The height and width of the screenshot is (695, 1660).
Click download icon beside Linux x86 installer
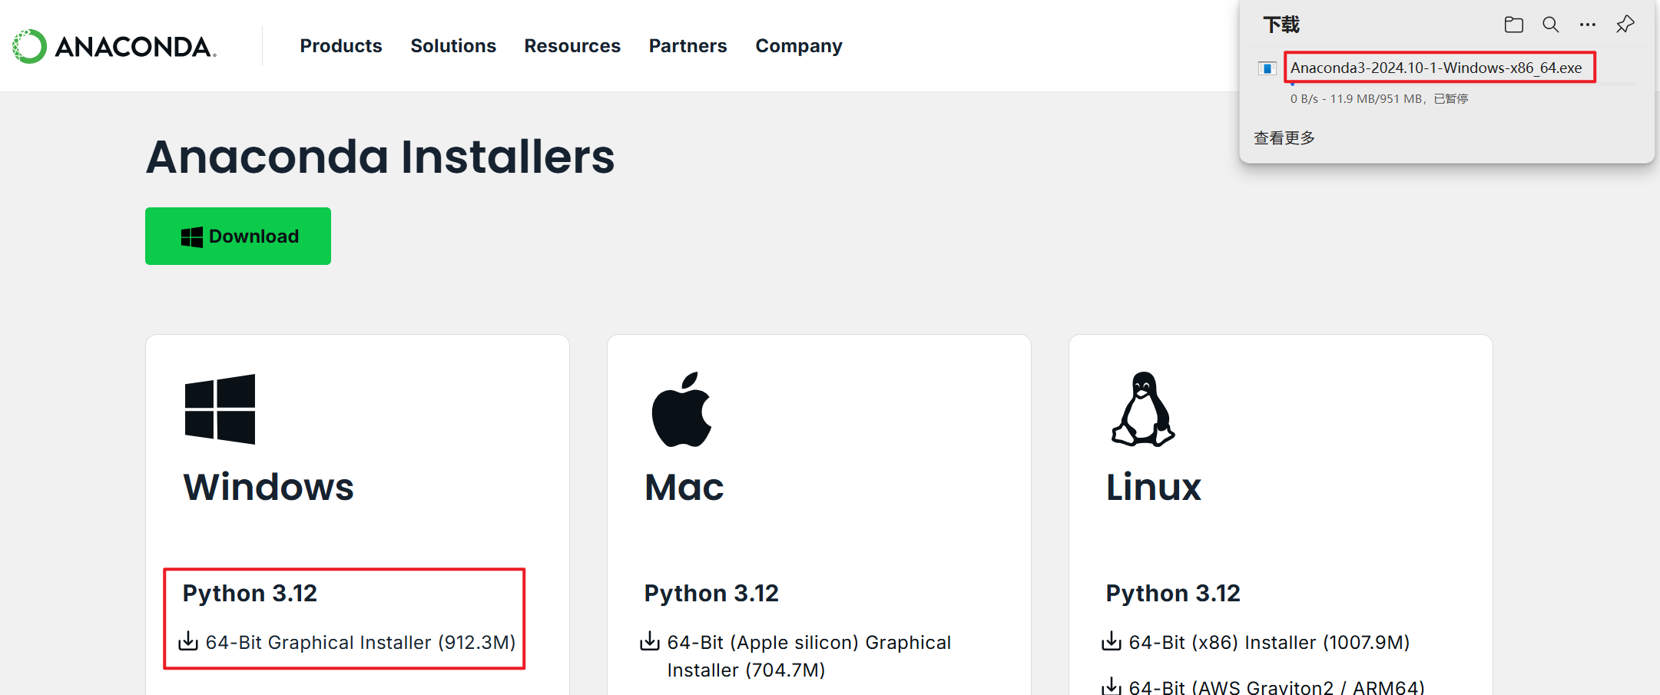(x=1112, y=641)
